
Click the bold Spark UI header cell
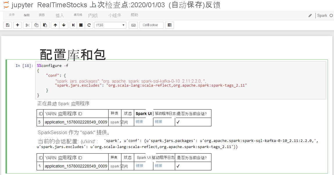click(143, 114)
